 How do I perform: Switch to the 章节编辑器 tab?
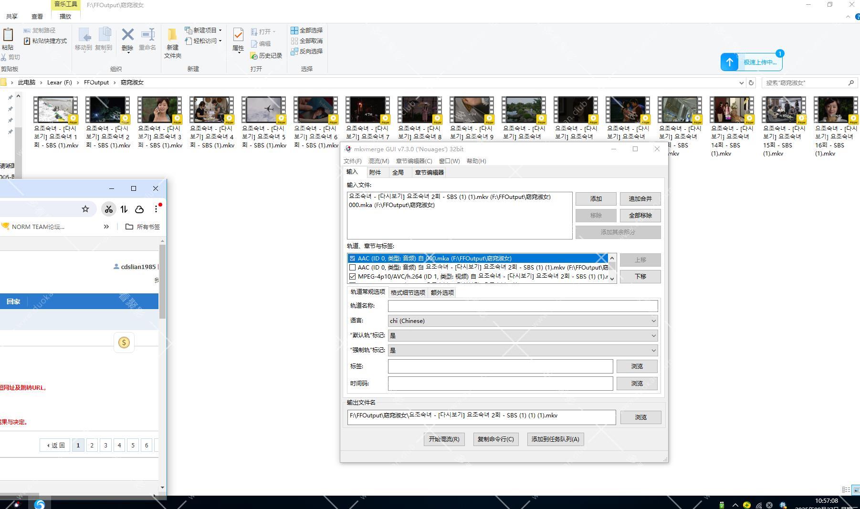pyautogui.click(x=429, y=173)
